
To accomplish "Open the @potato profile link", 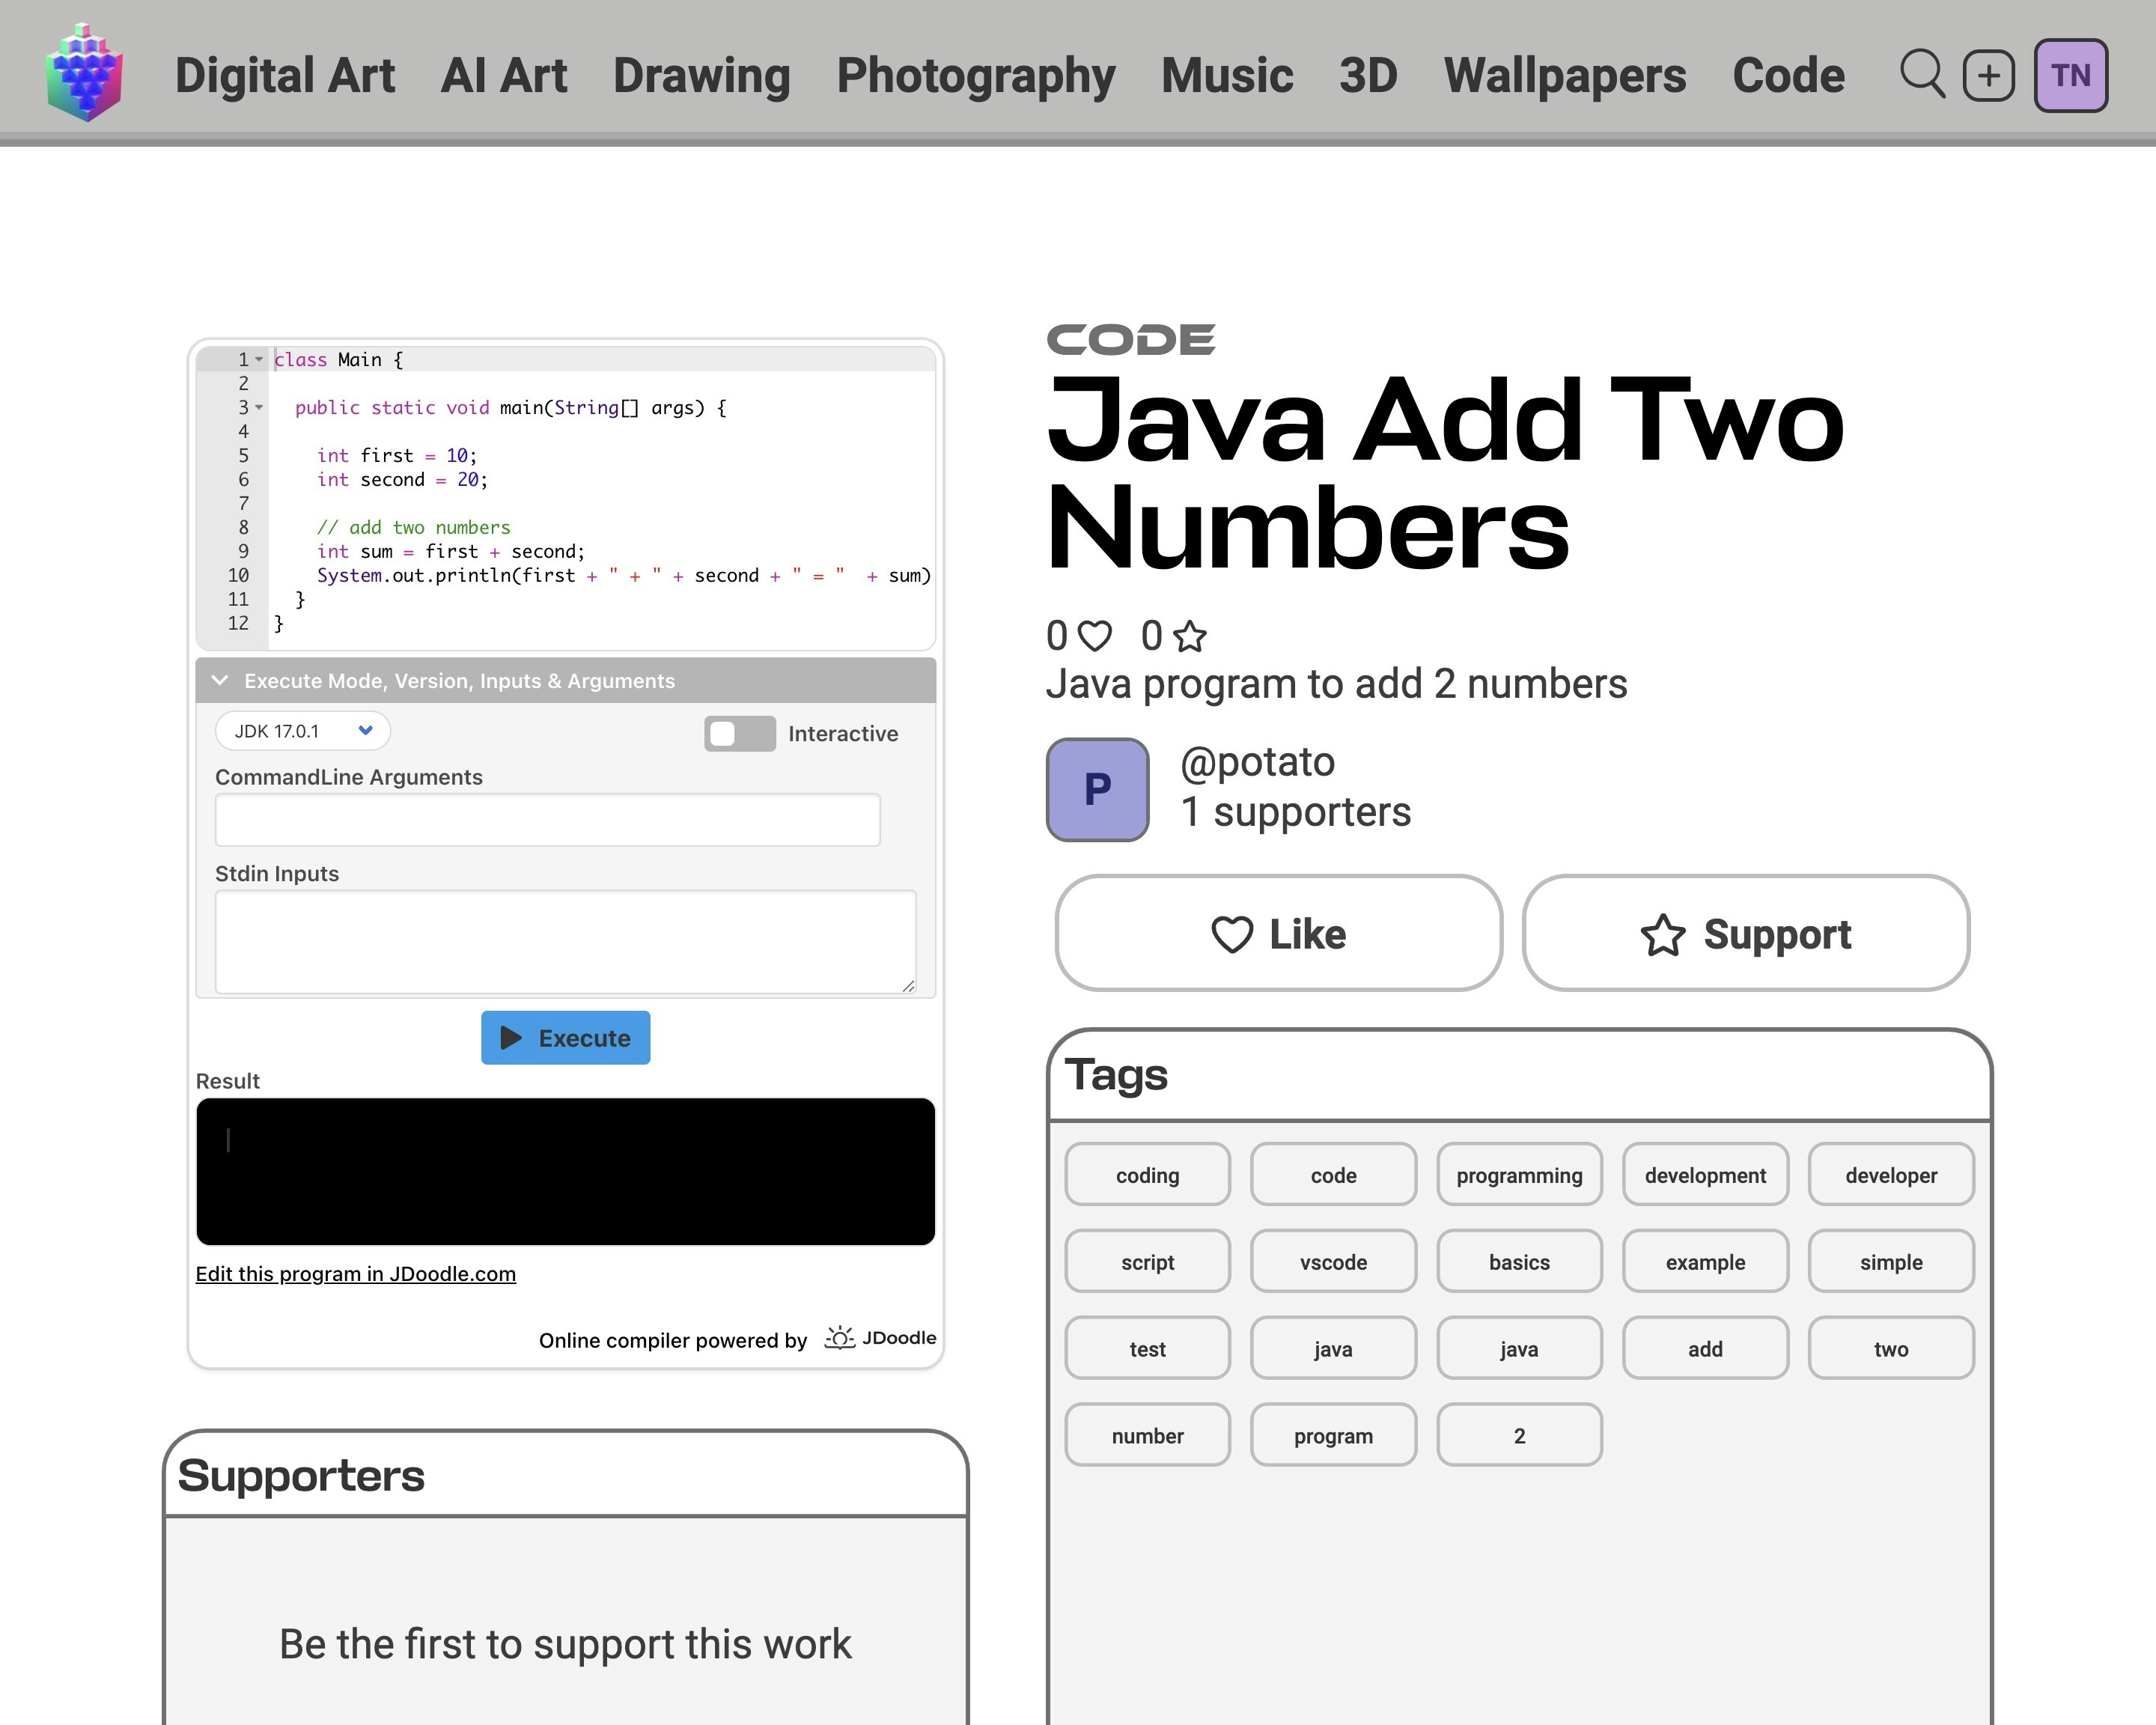I will click(1257, 762).
